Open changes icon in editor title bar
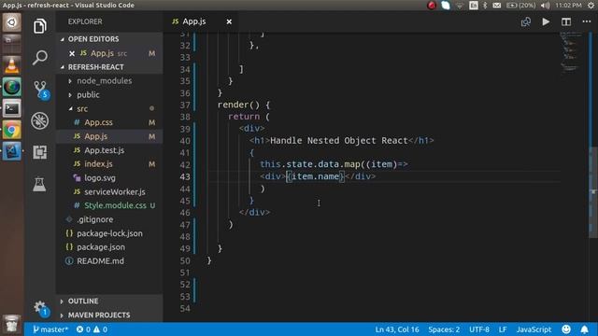Screen dimensions: 598x336 [x=526, y=21]
